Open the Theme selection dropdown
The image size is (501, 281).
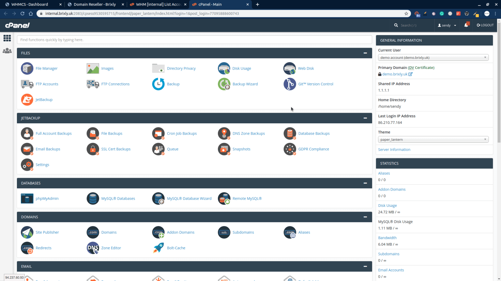(x=433, y=139)
